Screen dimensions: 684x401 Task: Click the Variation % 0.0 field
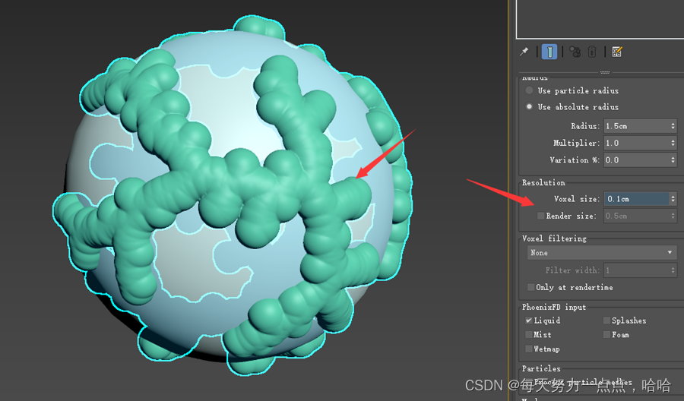(x=636, y=160)
